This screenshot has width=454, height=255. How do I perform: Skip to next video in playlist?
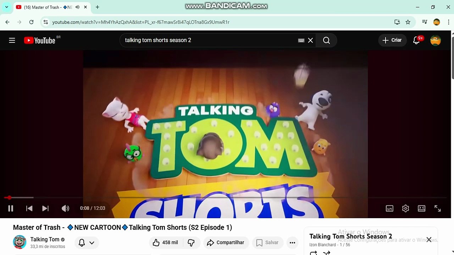45,208
